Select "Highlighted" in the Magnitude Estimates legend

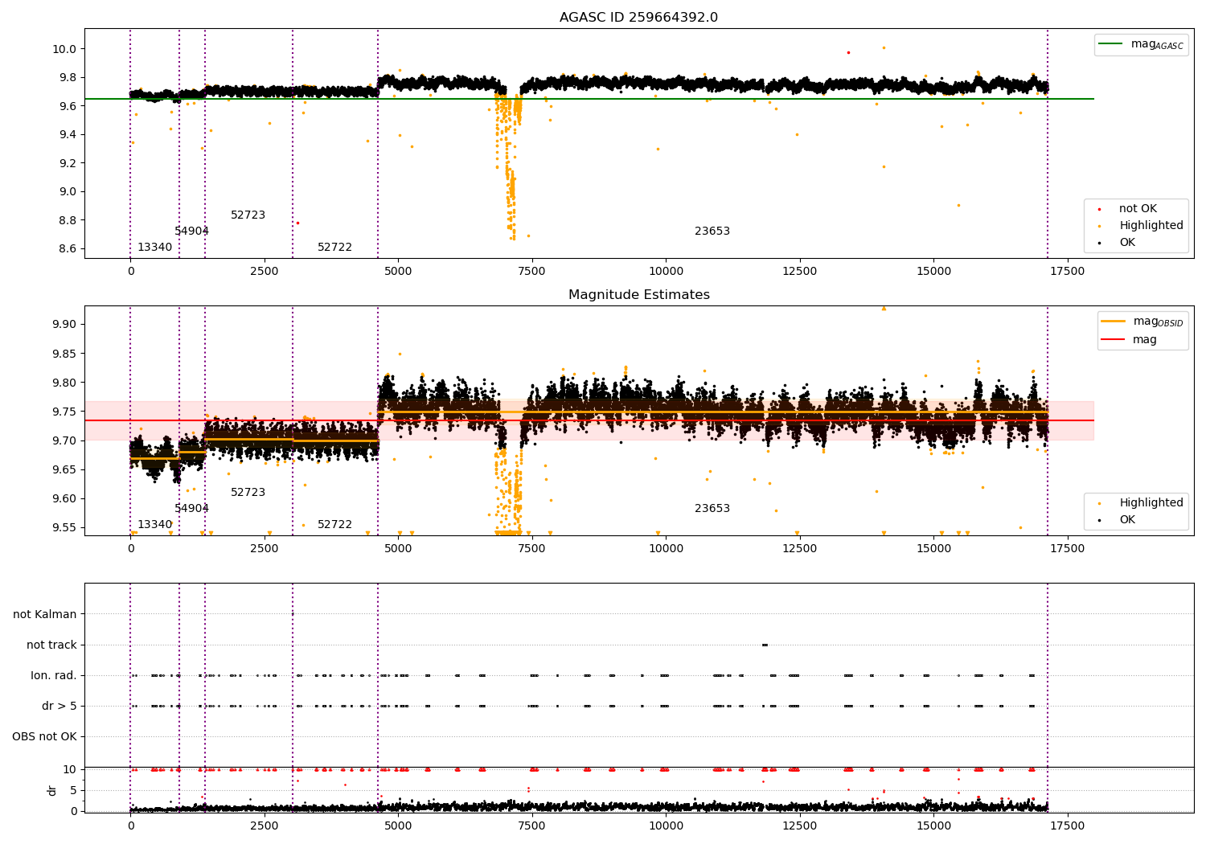click(1151, 503)
